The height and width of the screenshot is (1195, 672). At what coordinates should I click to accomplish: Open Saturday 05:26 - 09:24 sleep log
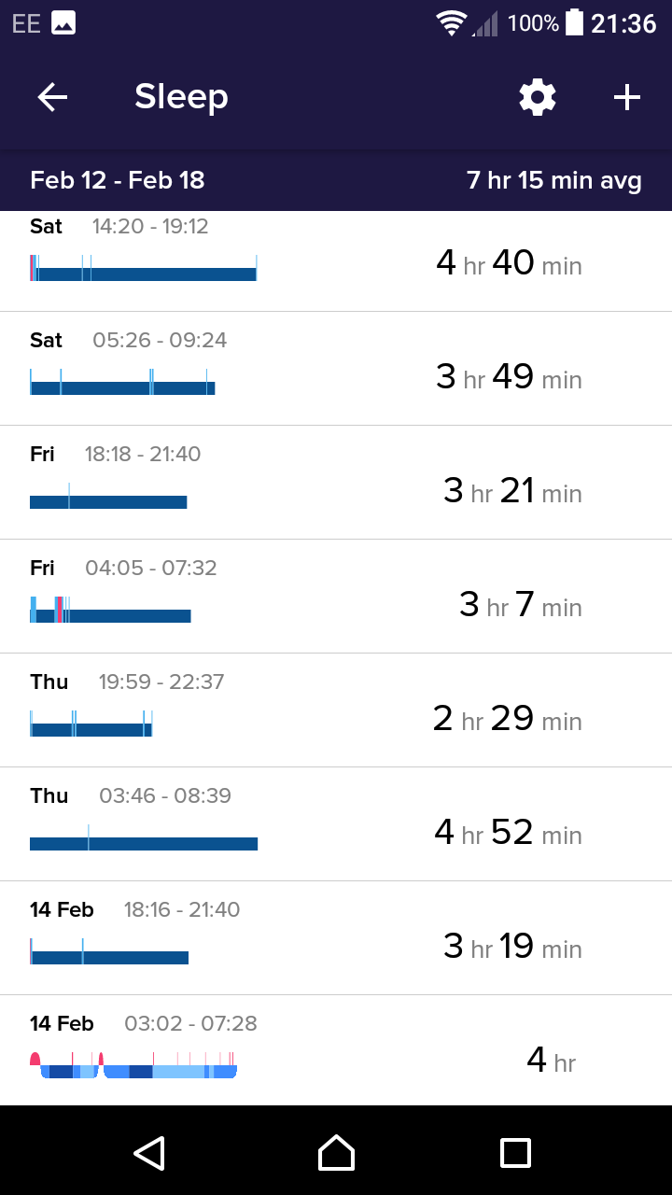[x=336, y=369]
